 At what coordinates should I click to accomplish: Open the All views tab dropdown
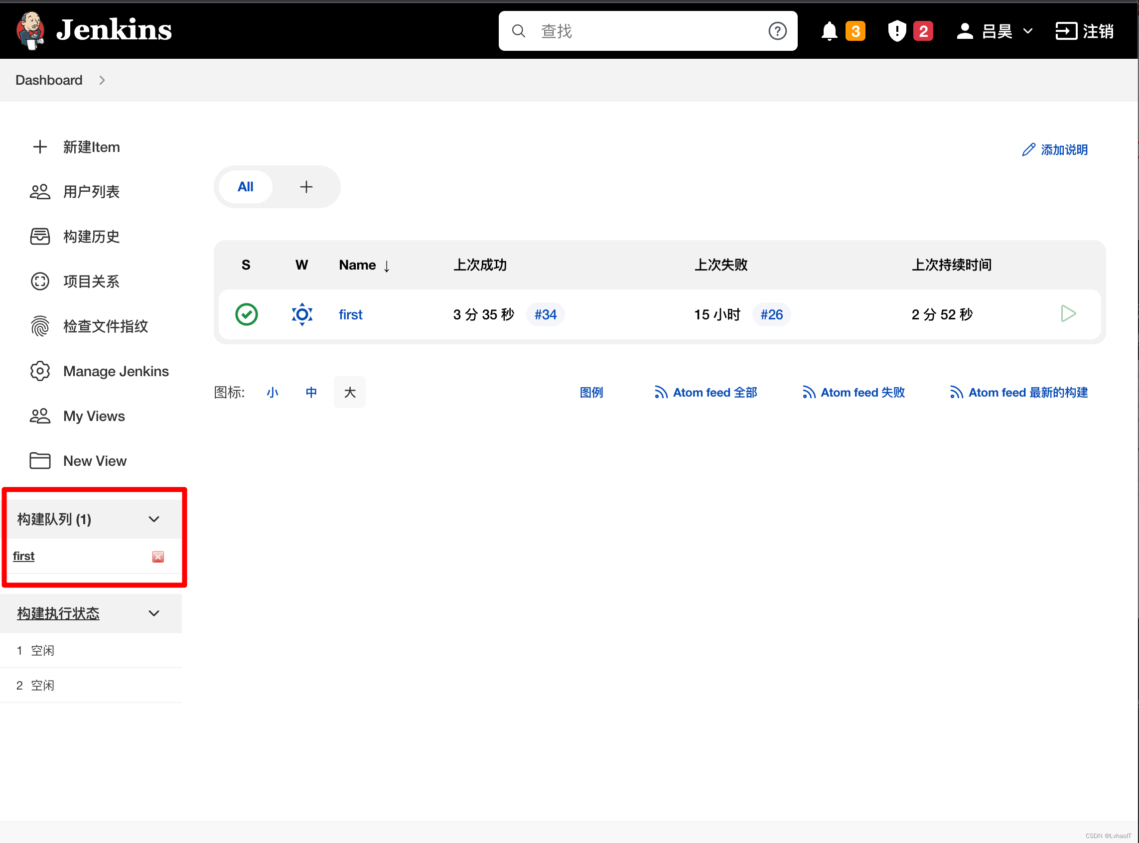(x=245, y=186)
